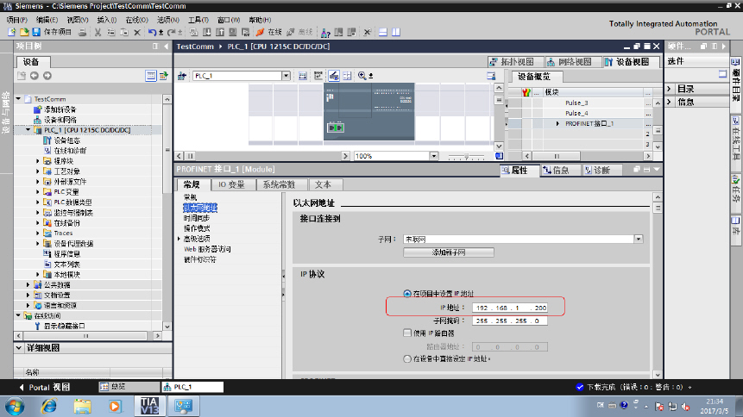Navigate forward in project tree toolbar
The width and height of the screenshot is (743, 417).
pos(47,76)
